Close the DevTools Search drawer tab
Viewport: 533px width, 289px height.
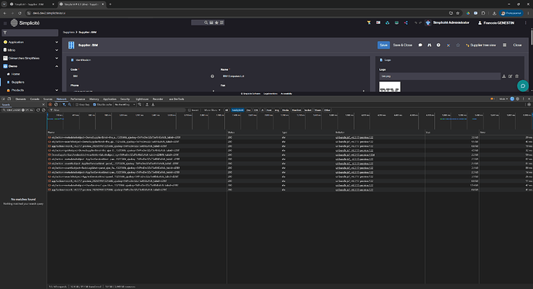[43, 105]
